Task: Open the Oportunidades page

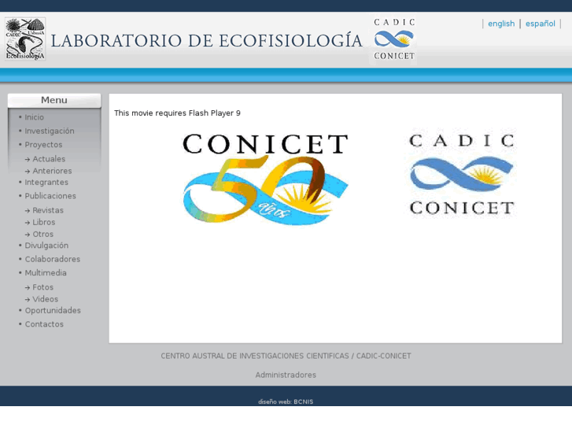Action: pyautogui.click(x=53, y=311)
